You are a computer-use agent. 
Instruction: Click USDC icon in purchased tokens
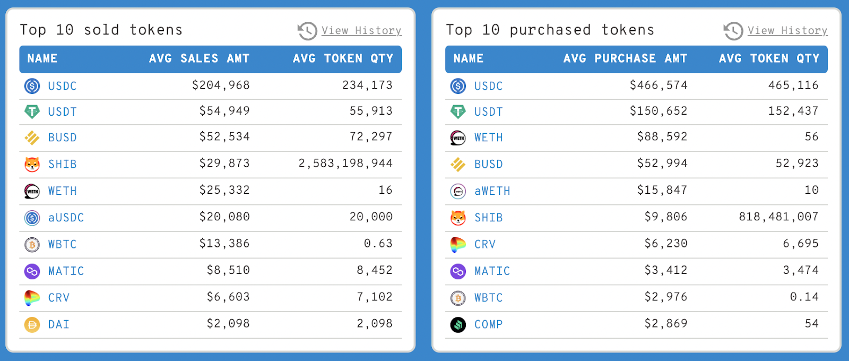(x=458, y=85)
